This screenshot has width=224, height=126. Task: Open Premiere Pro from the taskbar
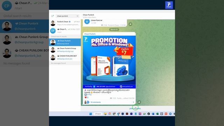point(131,114)
